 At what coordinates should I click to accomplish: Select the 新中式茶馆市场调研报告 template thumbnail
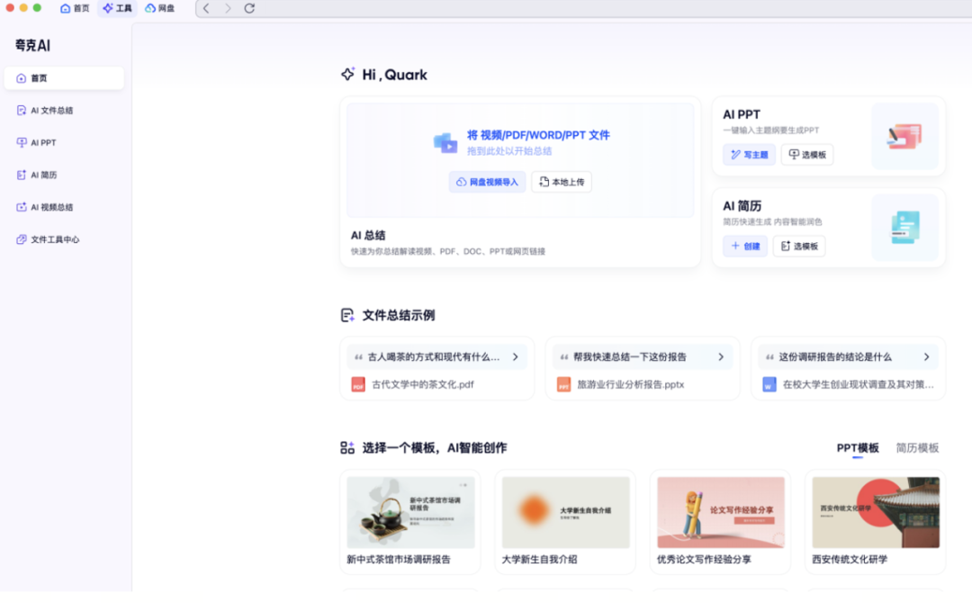409,512
